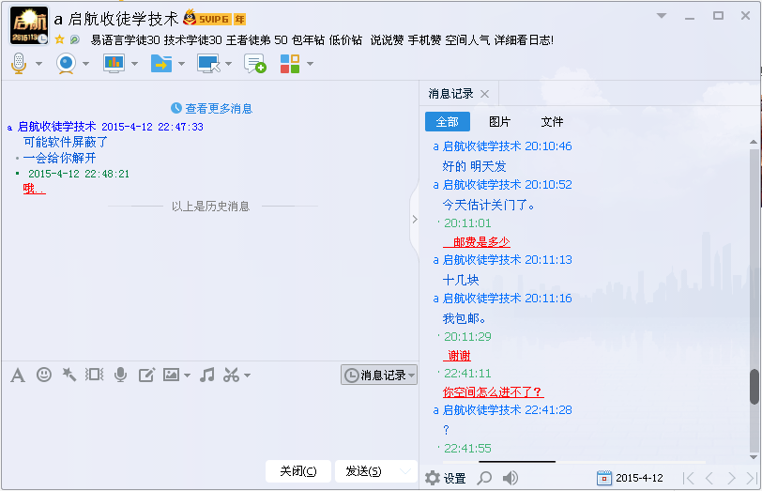
Task: Expand the remote desktop dropdown arrow
Action: tap(228, 64)
